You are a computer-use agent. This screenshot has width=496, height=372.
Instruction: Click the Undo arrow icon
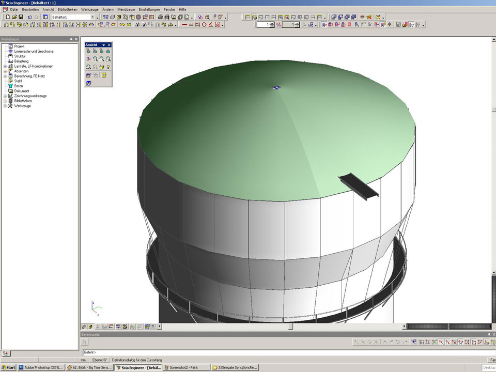pyautogui.click(x=29, y=17)
